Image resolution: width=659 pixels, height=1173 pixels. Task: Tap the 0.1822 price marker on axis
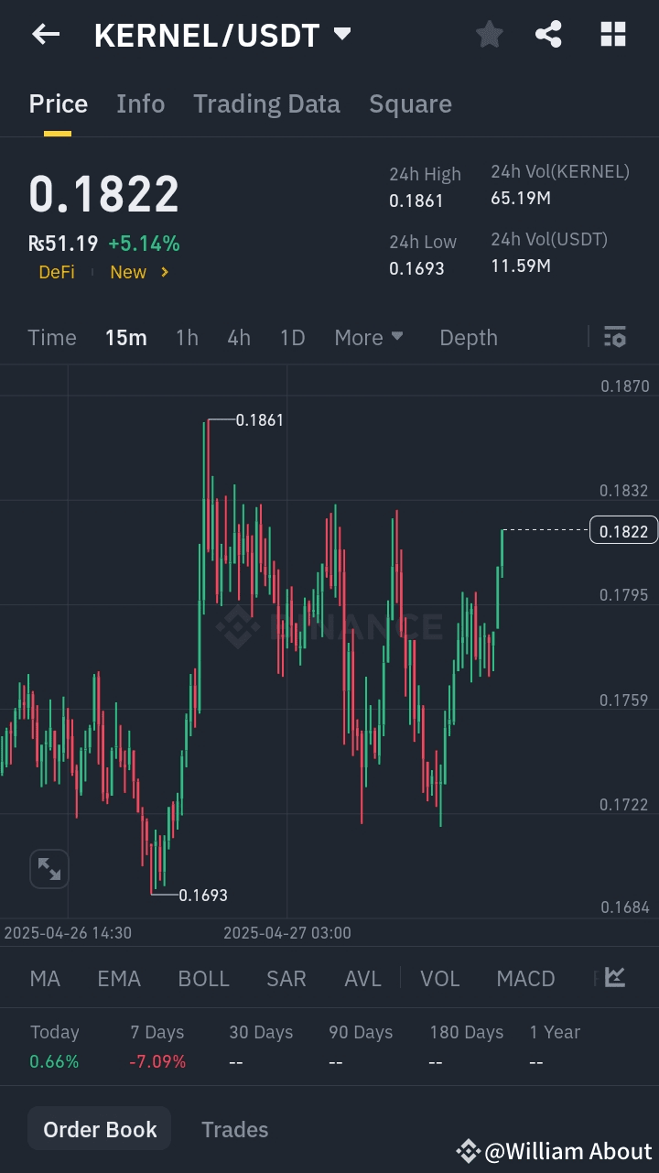[623, 531]
